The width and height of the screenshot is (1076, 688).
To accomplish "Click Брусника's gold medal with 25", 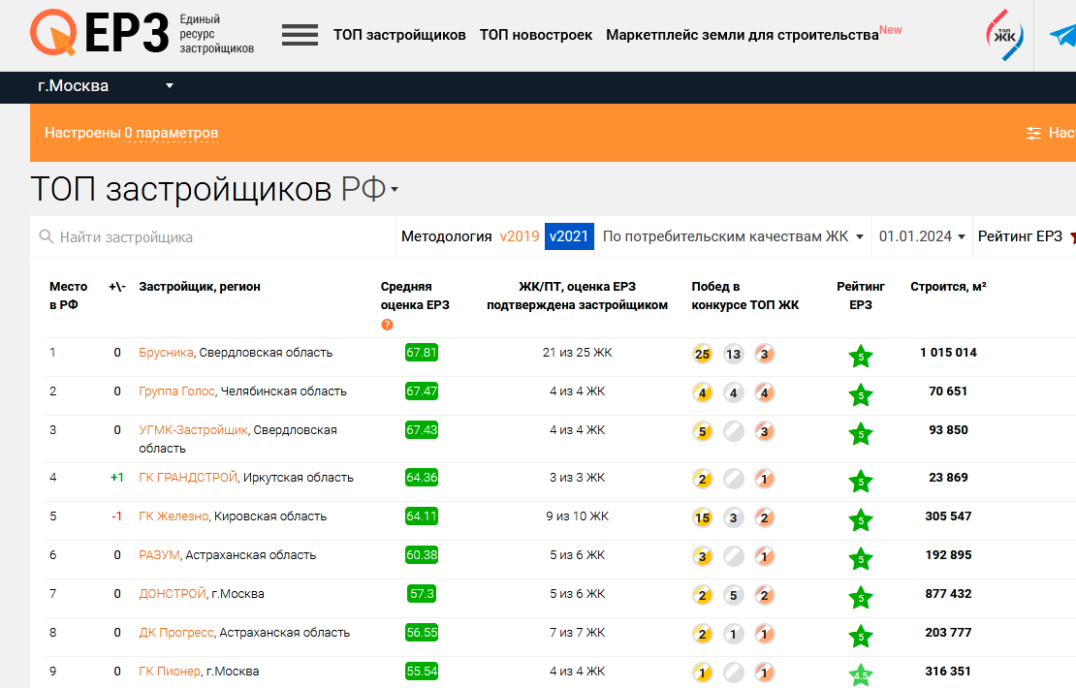I will point(703,354).
